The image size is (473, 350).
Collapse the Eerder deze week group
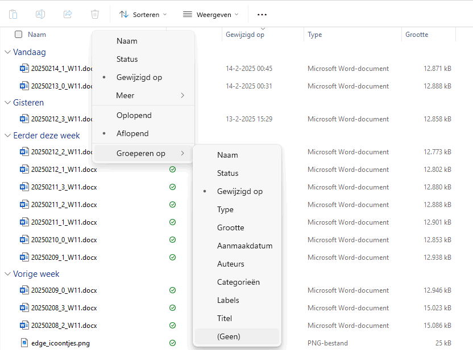point(7,136)
